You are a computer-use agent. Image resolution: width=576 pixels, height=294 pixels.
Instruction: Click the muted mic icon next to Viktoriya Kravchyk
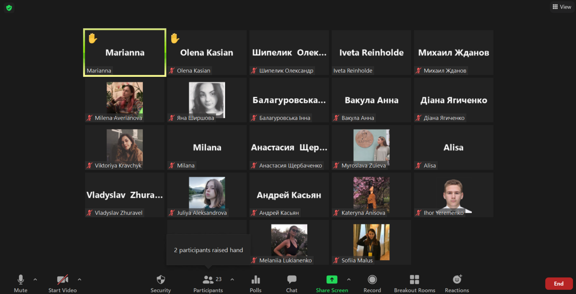point(90,165)
